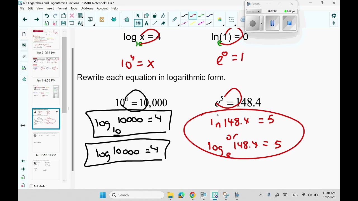Image resolution: width=358 pixels, height=201 pixels.
Task: Click the teal monster activity icon
Action: click(114, 20)
